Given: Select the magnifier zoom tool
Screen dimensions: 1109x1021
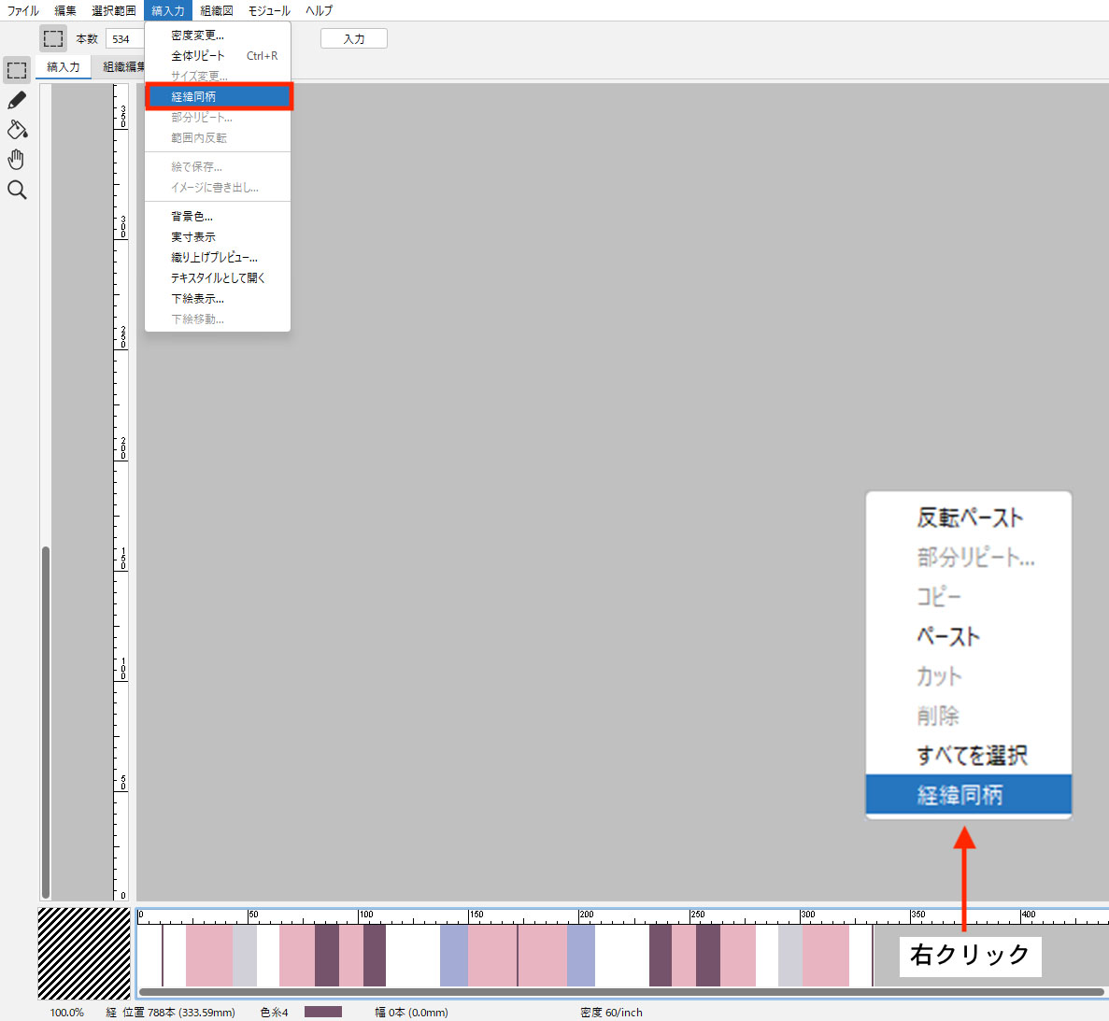Looking at the screenshot, I should [x=17, y=191].
